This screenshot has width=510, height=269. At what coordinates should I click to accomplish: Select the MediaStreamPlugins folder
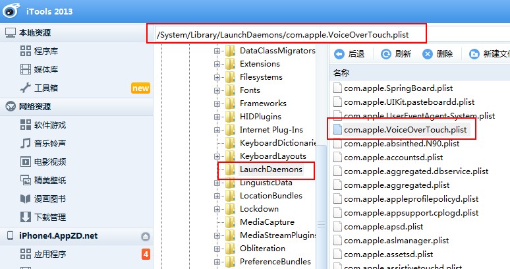(x=277, y=235)
